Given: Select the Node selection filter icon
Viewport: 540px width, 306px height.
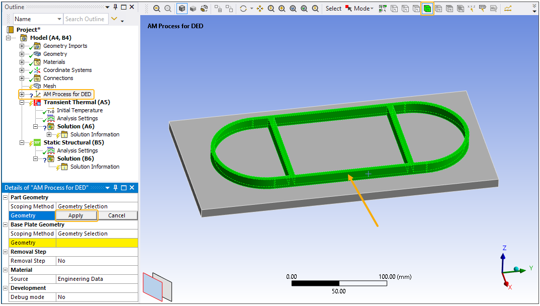Looking at the screenshot, I should pyautogui.click(x=438, y=9).
